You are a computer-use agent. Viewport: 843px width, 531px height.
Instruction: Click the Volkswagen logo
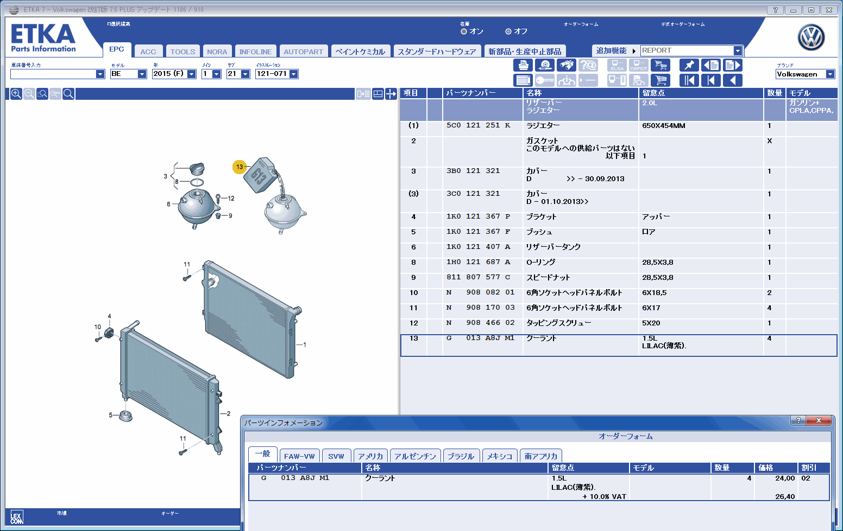coord(811,37)
